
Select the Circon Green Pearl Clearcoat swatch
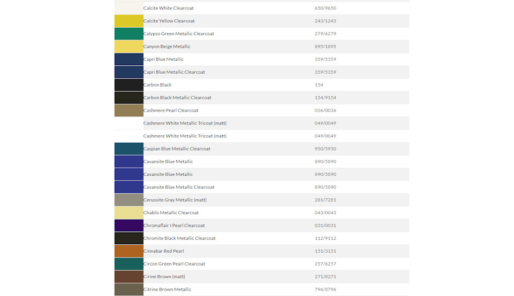tap(129, 263)
